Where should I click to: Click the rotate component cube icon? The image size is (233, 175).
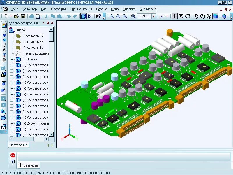coord(3,90)
